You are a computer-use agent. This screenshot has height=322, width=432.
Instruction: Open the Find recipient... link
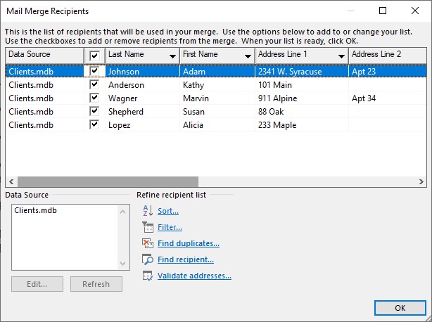tap(186, 259)
